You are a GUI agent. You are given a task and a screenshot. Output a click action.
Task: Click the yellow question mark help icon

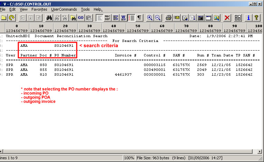[256, 18]
